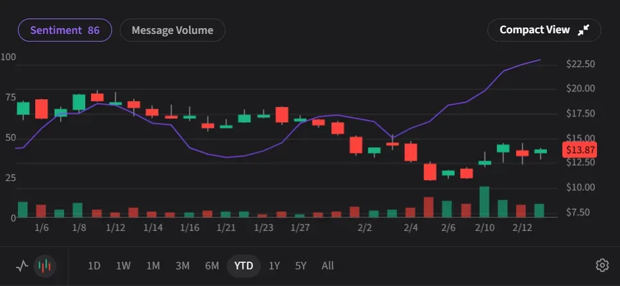This screenshot has width=620, height=286.
Task: Show the 1Y time range
Action: click(274, 266)
